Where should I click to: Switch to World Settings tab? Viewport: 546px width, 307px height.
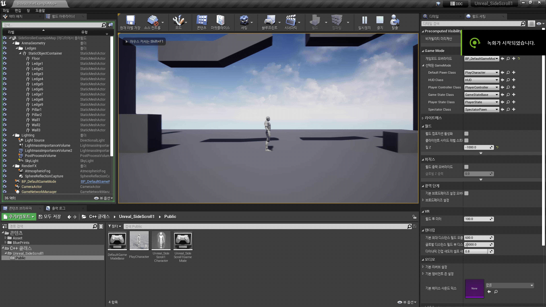[x=479, y=16]
